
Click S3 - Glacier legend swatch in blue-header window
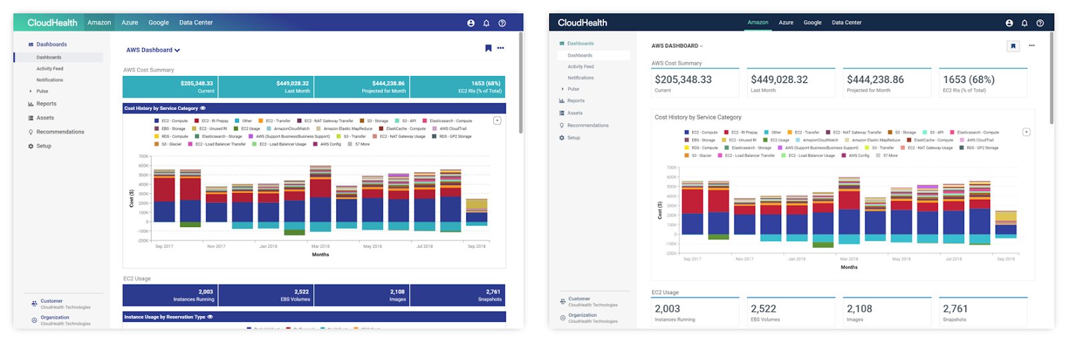157,144
